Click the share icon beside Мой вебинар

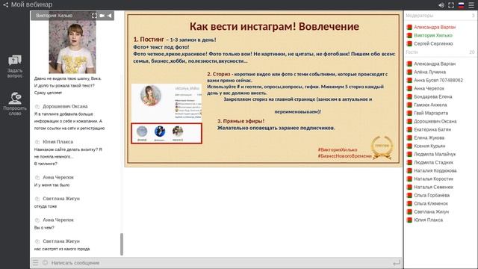5,5
